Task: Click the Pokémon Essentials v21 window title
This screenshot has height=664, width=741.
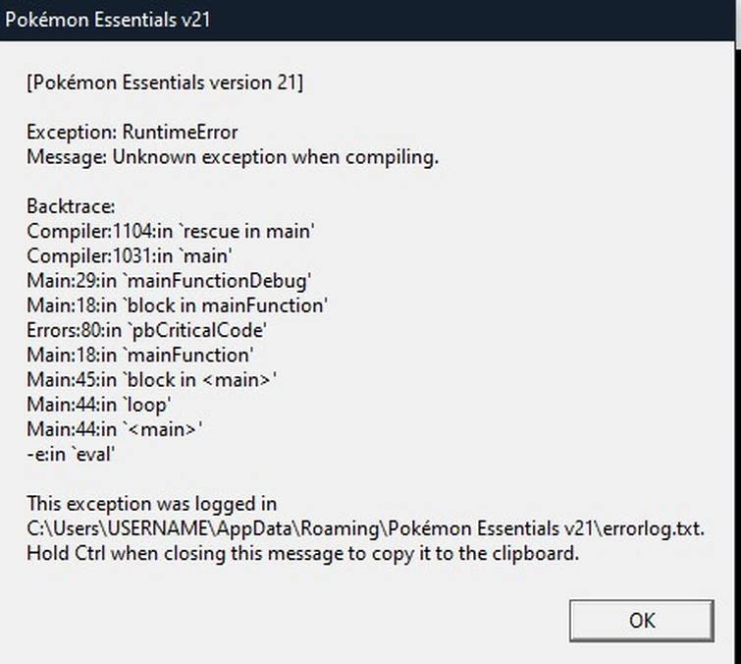Action: click(108, 19)
